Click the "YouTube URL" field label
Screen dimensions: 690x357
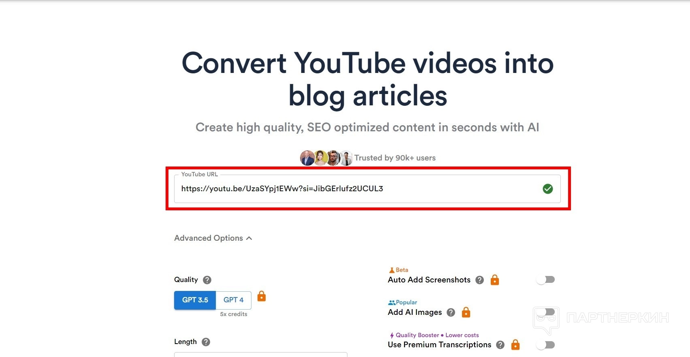(200, 174)
